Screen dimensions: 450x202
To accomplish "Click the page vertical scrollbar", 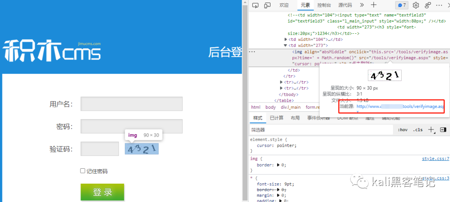I will pos(245,103).
